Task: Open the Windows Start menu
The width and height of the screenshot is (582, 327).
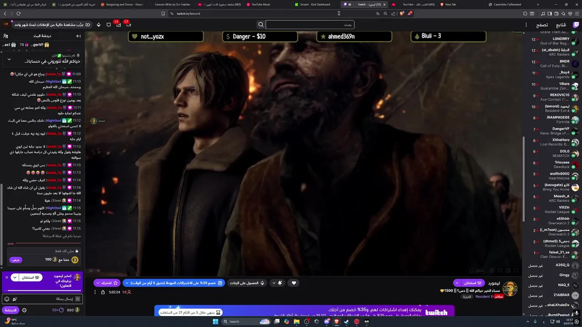Action: [216, 322]
